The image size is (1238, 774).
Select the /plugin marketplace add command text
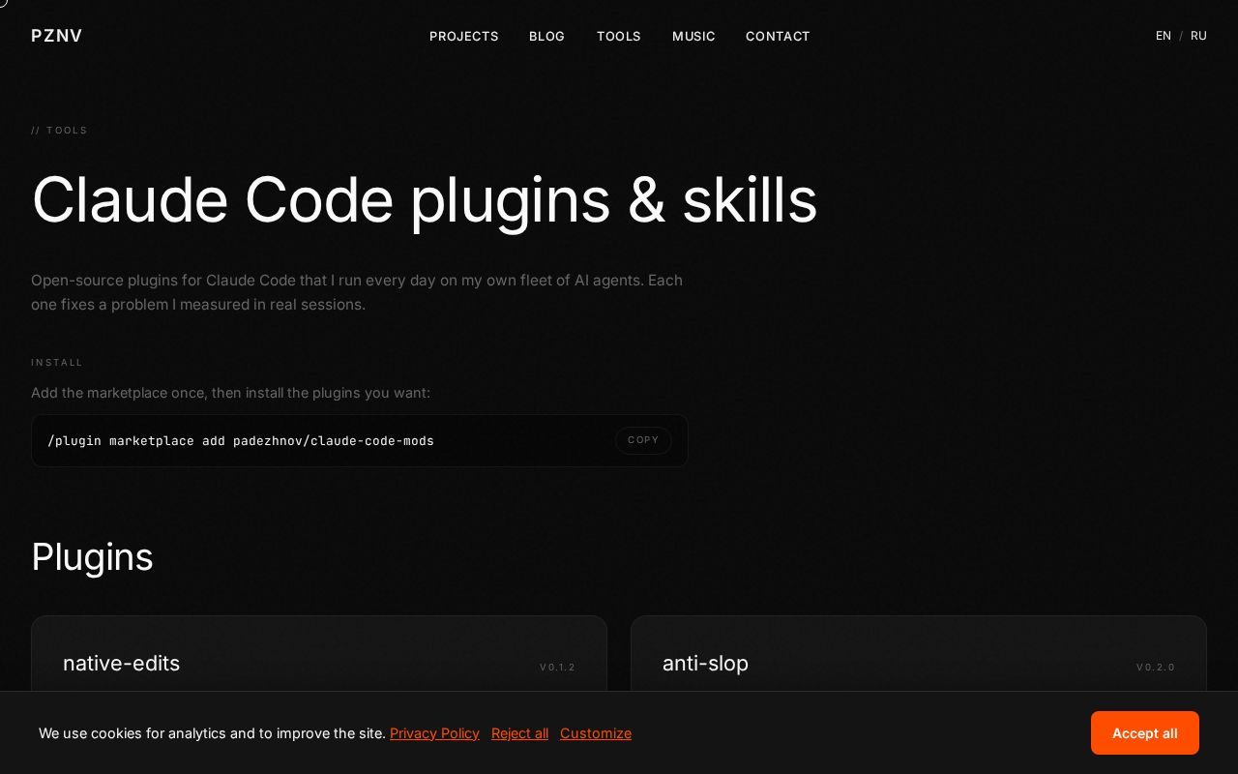point(241,441)
